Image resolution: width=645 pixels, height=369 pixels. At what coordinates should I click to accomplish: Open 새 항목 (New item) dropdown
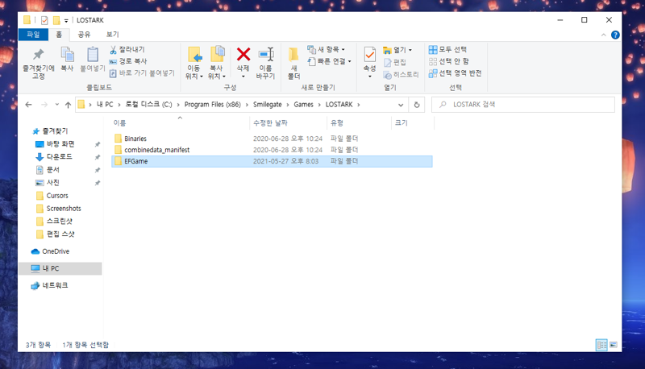(x=327, y=50)
